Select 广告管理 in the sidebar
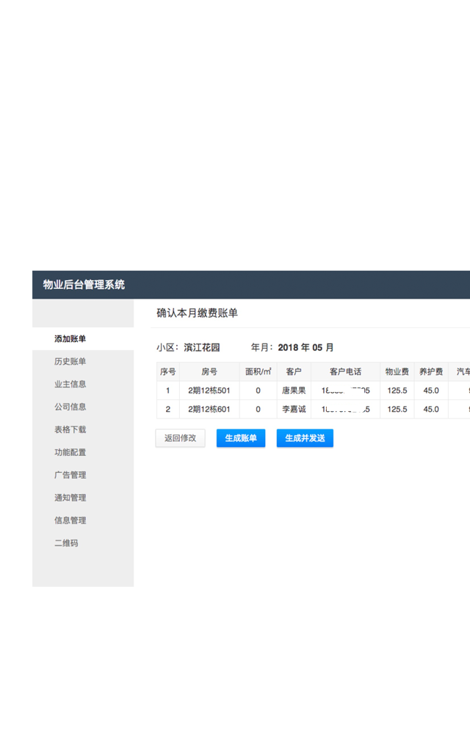The image size is (470, 753). click(x=70, y=476)
